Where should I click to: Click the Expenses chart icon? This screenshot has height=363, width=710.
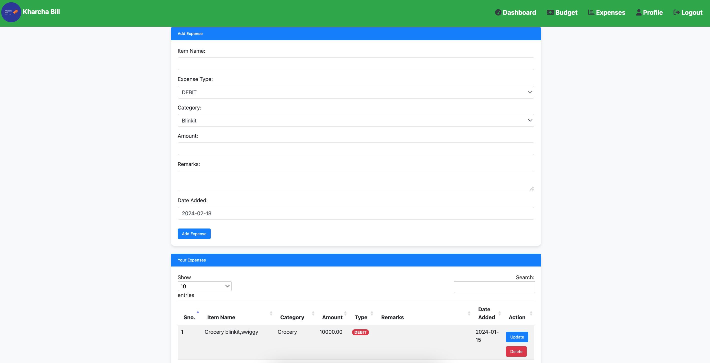point(591,12)
